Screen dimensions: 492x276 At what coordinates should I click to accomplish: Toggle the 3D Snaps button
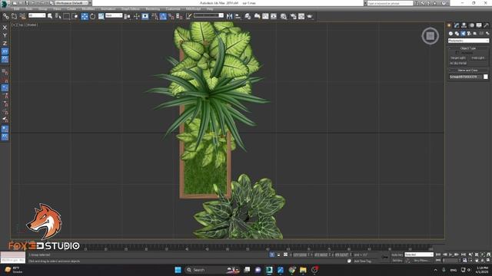click(155, 16)
